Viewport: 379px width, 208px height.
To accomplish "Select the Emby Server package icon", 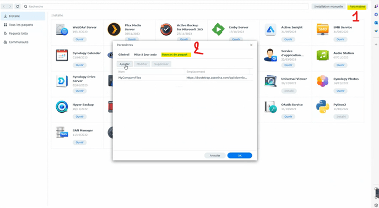I will [x=218, y=29].
